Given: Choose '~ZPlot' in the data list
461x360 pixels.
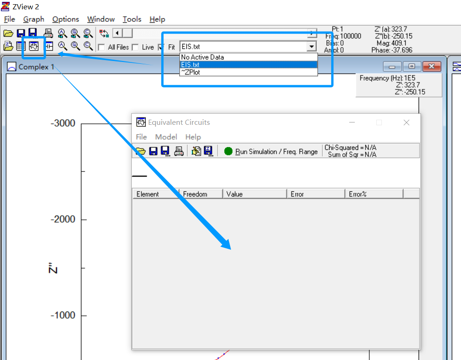Looking at the screenshot, I should tap(190, 72).
